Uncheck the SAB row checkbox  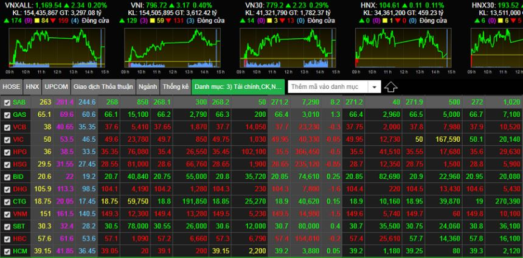7,102
